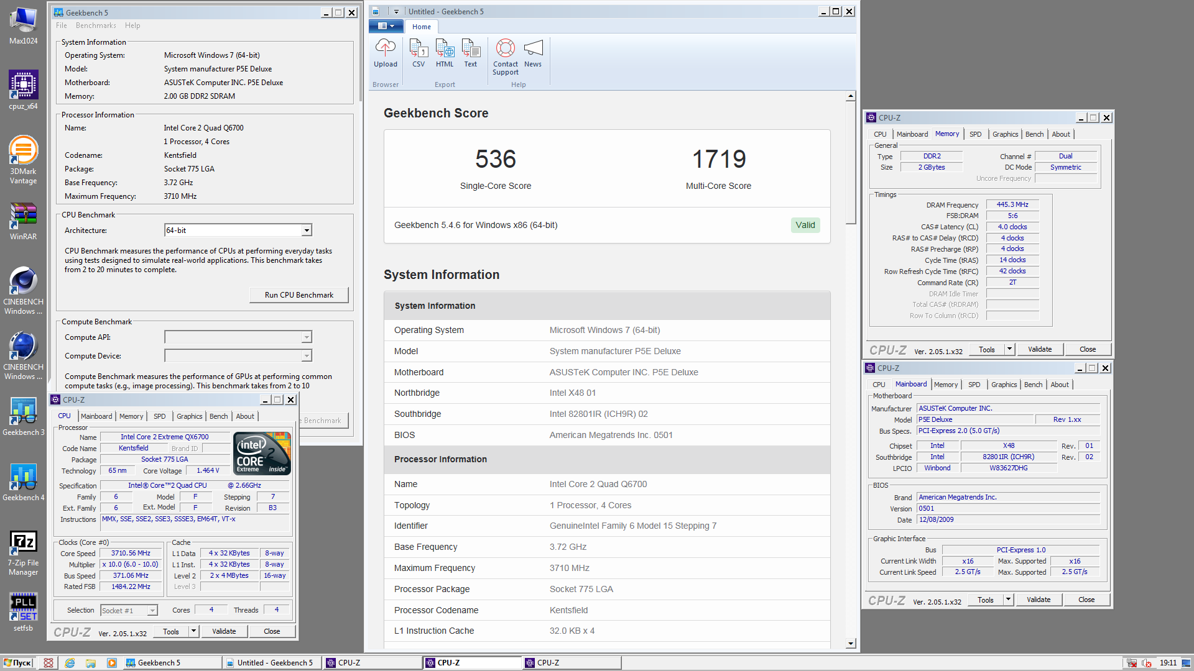This screenshot has width=1194, height=671.
Task: Click the Run CPU Benchmark button
Action: [299, 295]
